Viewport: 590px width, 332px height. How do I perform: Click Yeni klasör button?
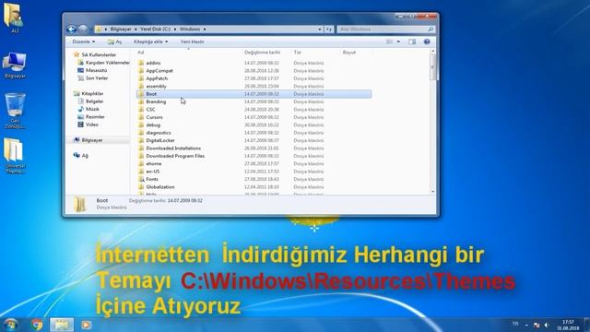(x=193, y=41)
